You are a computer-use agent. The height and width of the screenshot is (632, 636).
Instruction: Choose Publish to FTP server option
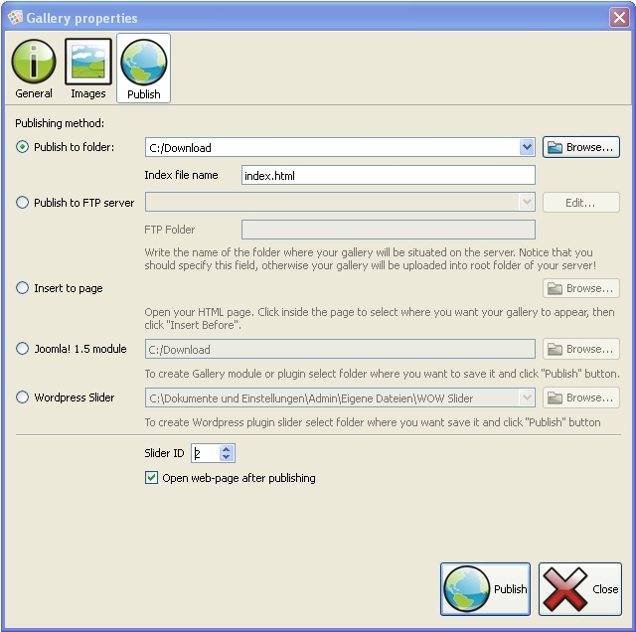tap(23, 203)
